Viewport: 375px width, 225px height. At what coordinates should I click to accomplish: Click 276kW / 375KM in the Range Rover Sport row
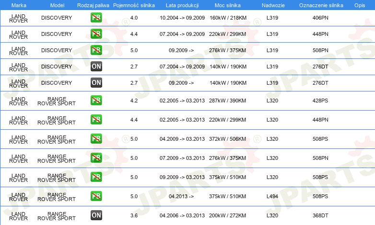227,158
